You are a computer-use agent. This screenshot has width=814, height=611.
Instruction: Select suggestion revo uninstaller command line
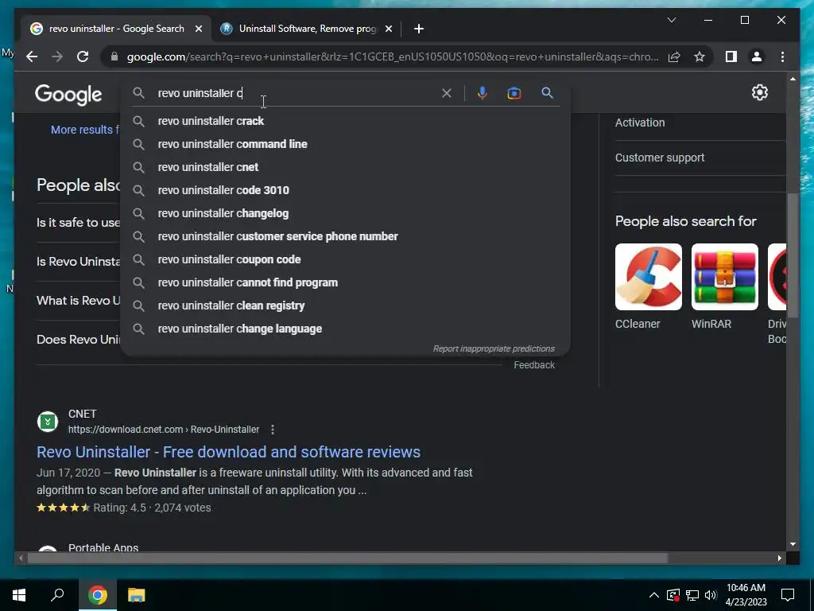click(345, 144)
